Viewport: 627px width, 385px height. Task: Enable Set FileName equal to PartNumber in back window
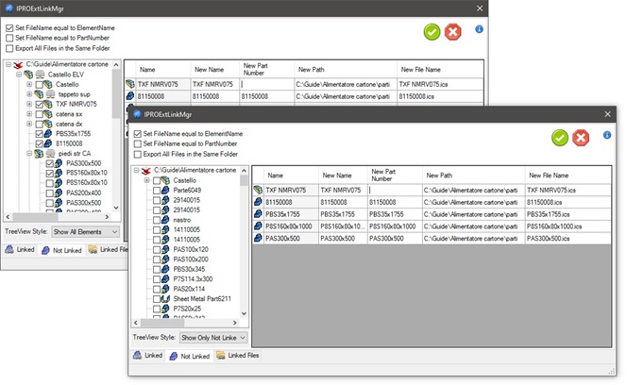[9, 38]
